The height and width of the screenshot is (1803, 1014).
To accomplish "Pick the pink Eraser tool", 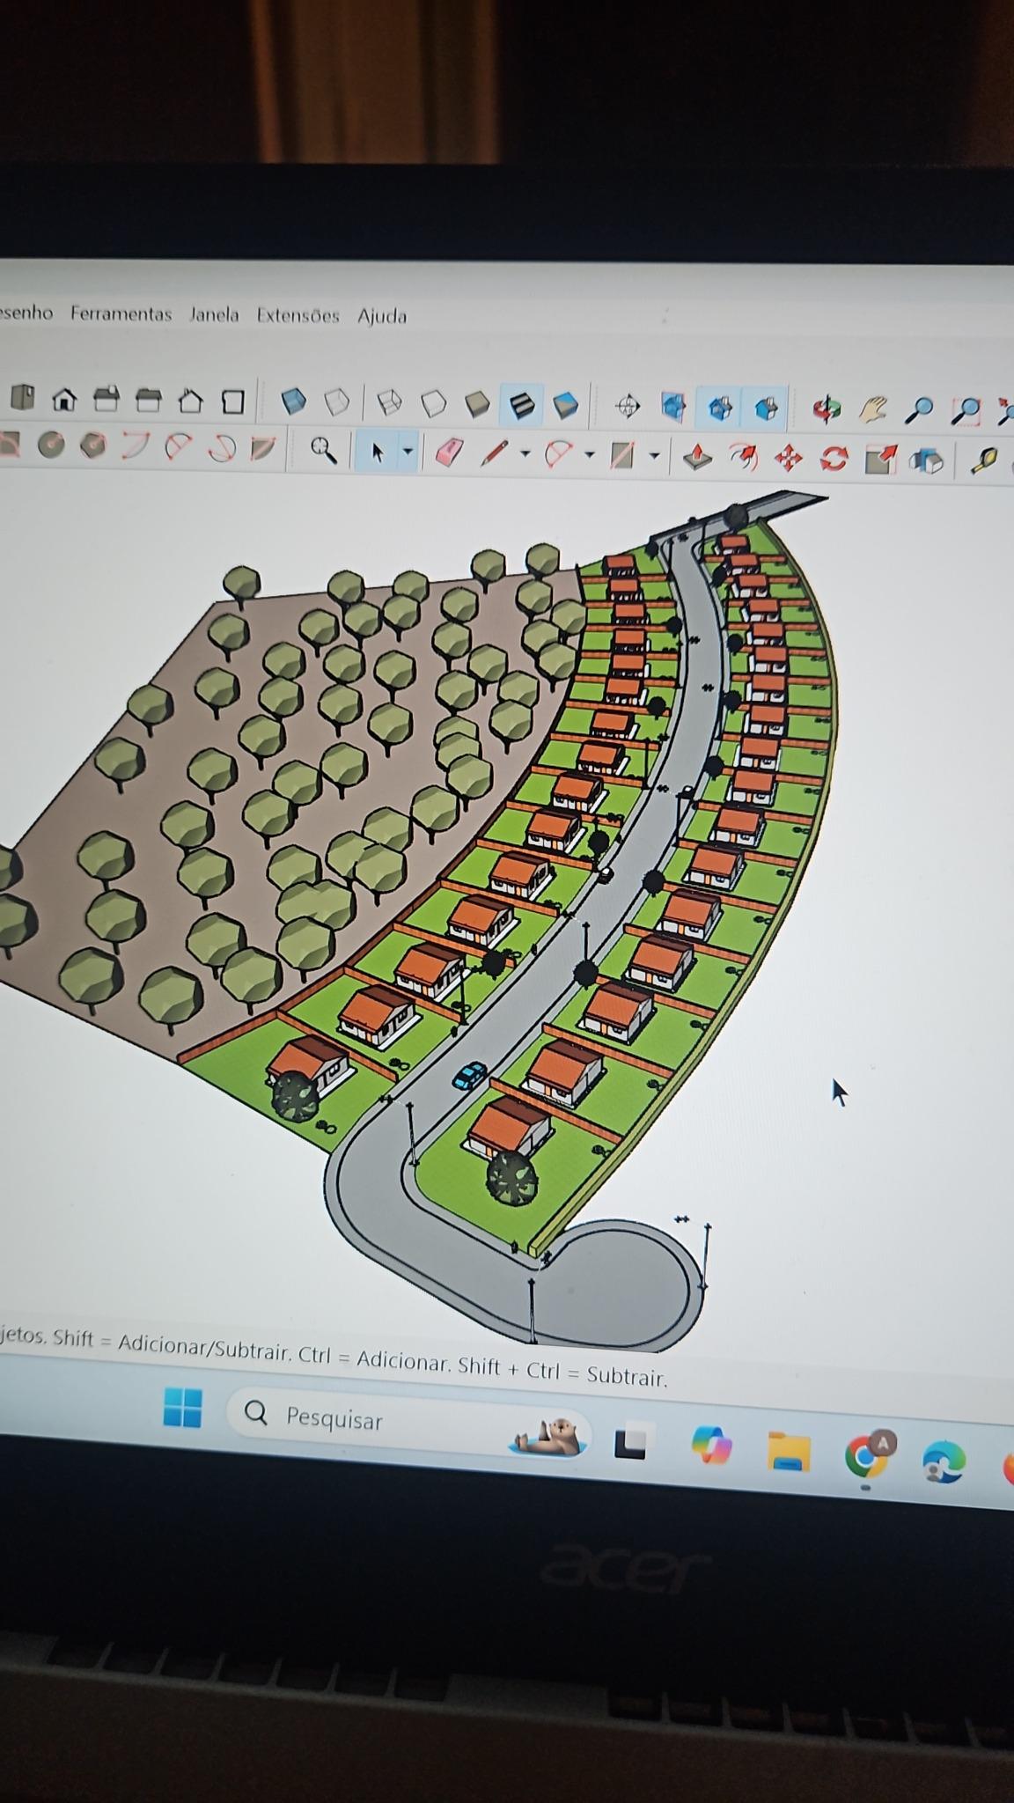I will coord(450,453).
